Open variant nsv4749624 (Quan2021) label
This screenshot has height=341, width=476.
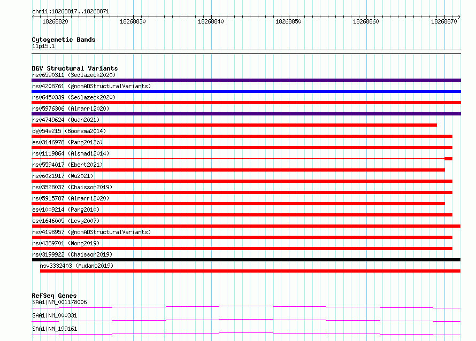[66, 120]
